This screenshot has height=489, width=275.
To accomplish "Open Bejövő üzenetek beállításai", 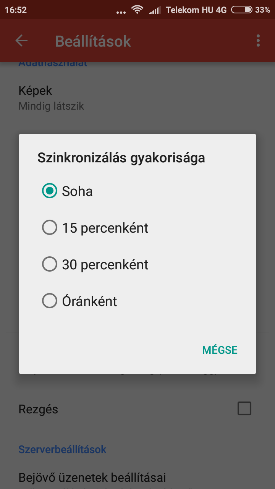I will (92, 478).
